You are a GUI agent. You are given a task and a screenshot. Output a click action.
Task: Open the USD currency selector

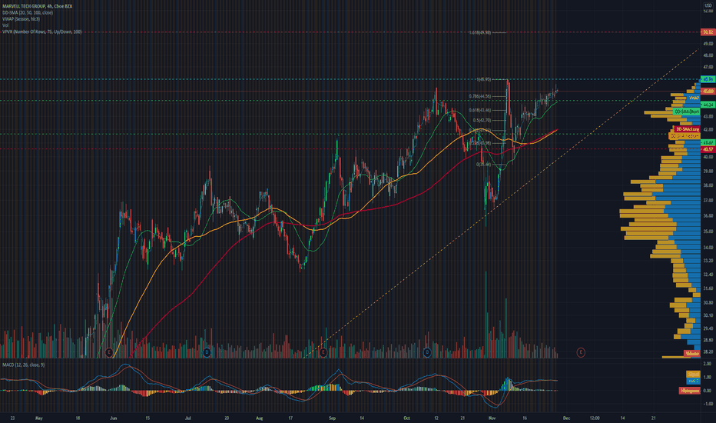708,5
